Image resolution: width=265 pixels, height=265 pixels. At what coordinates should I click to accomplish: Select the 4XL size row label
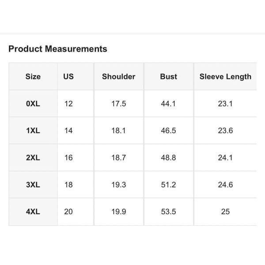(x=33, y=212)
